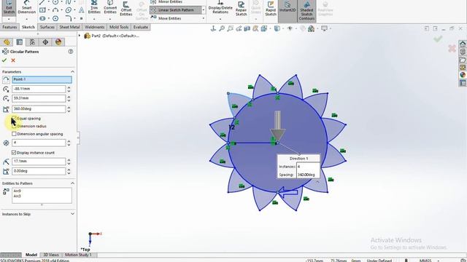Open the PropertyManager tab
This screenshot has width=467, height=262.
pos(20,42)
